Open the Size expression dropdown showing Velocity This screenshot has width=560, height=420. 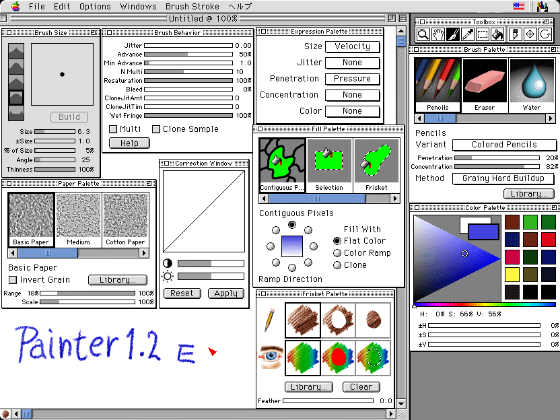(x=353, y=47)
